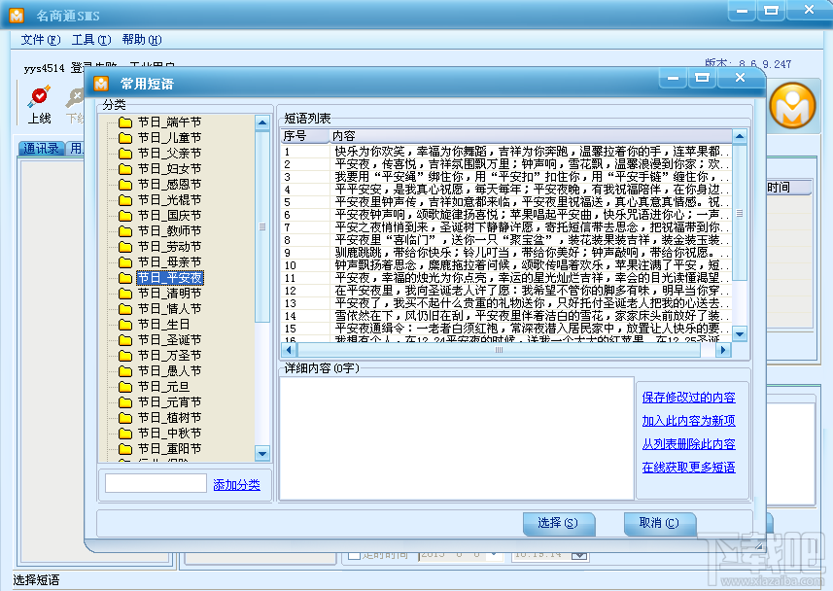Open the 帮助(H) menu

(x=141, y=40)
